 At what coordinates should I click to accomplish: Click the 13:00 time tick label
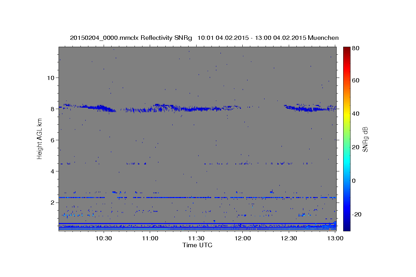tap(335, 239)
